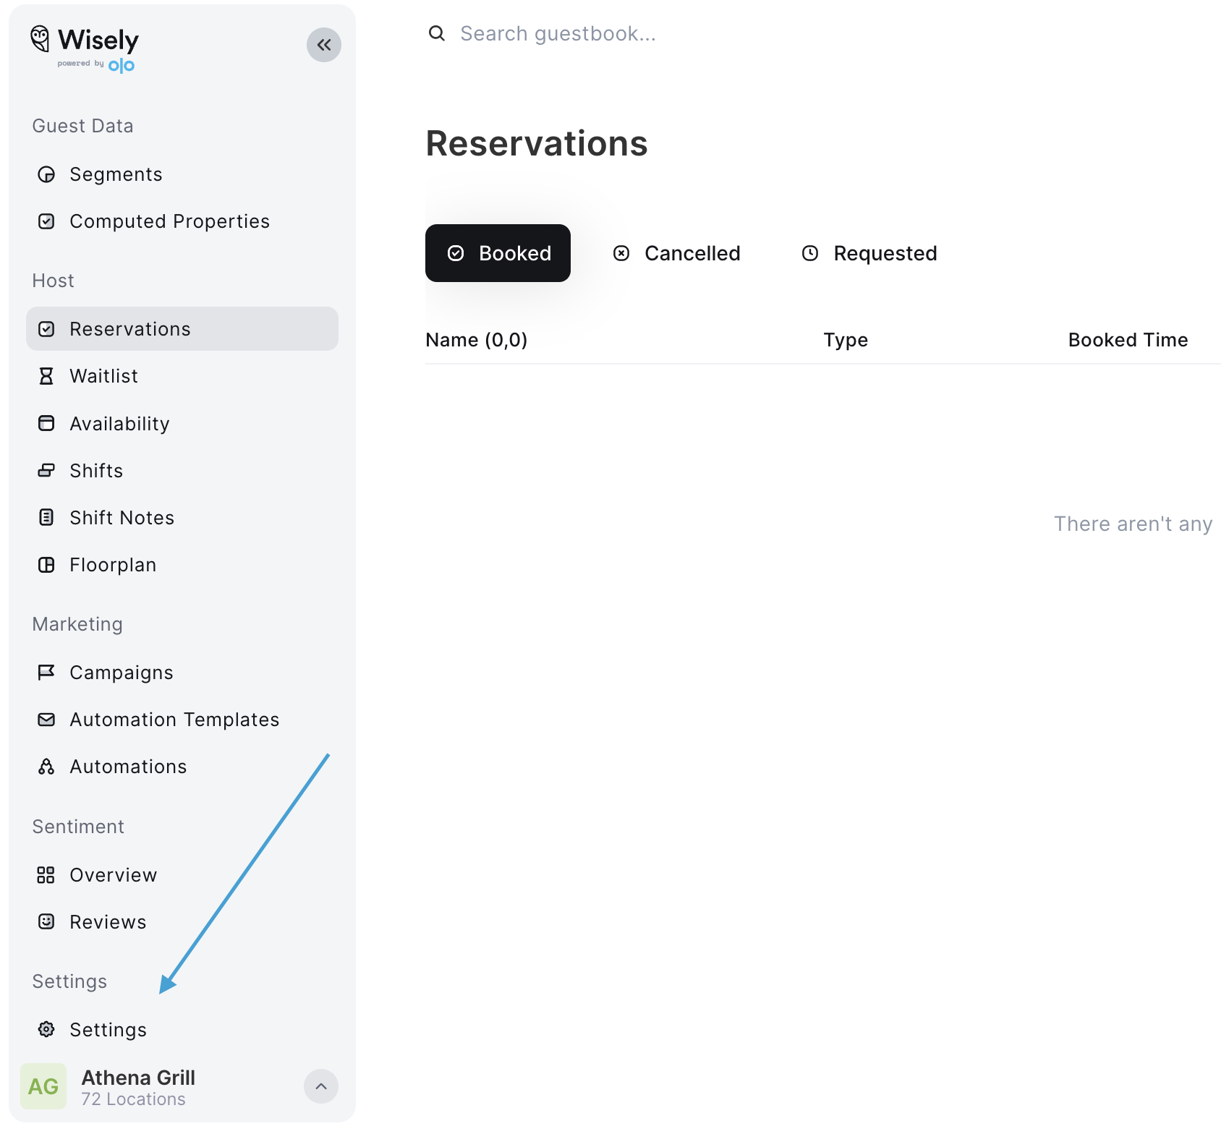1221x1134 pixels.
Task: Click the Floorplan layout icon
Action: (46, 565)
